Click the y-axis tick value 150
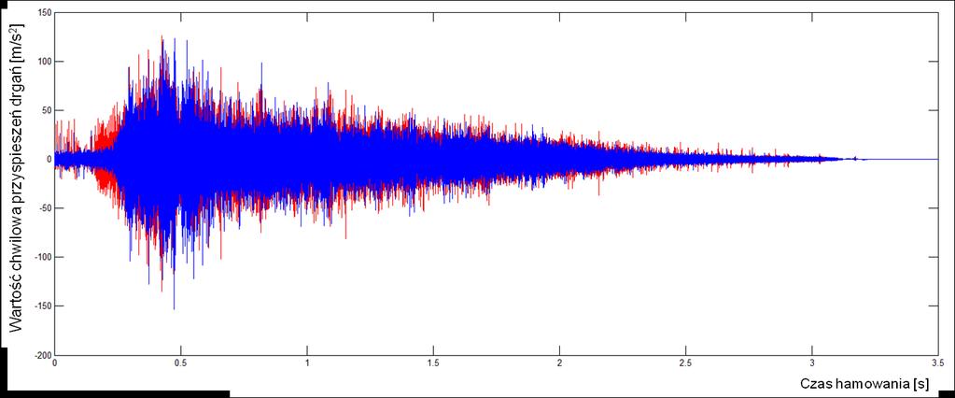Image resolution: width=955 pixels, height=398 pixels. [x=43, y=12]
